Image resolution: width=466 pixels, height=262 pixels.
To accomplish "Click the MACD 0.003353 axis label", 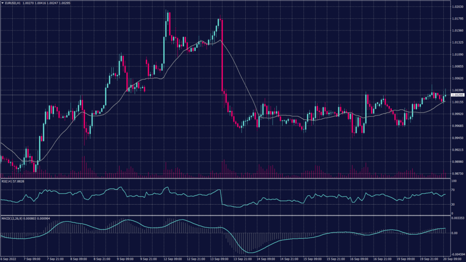I will pos(456,218).
